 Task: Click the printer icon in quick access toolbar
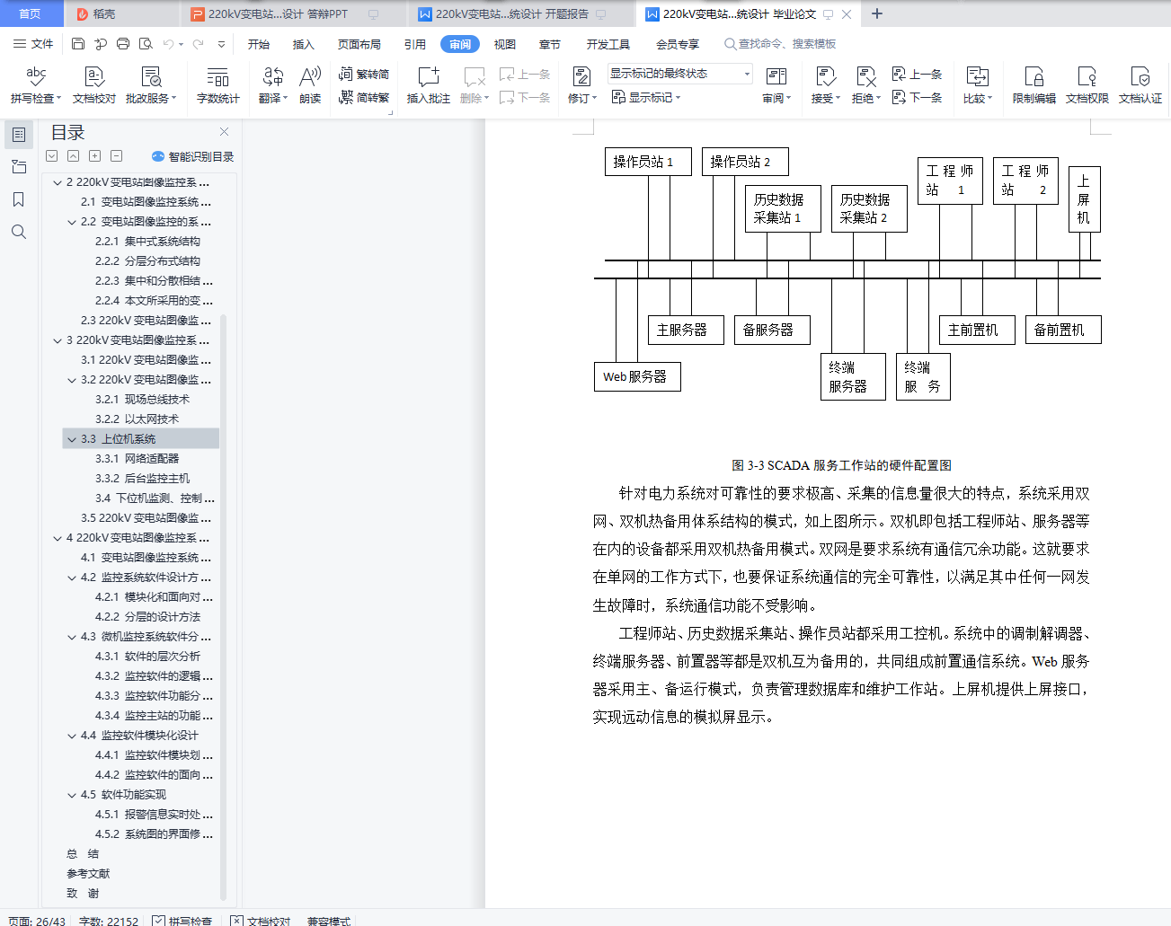coord(123,44)
